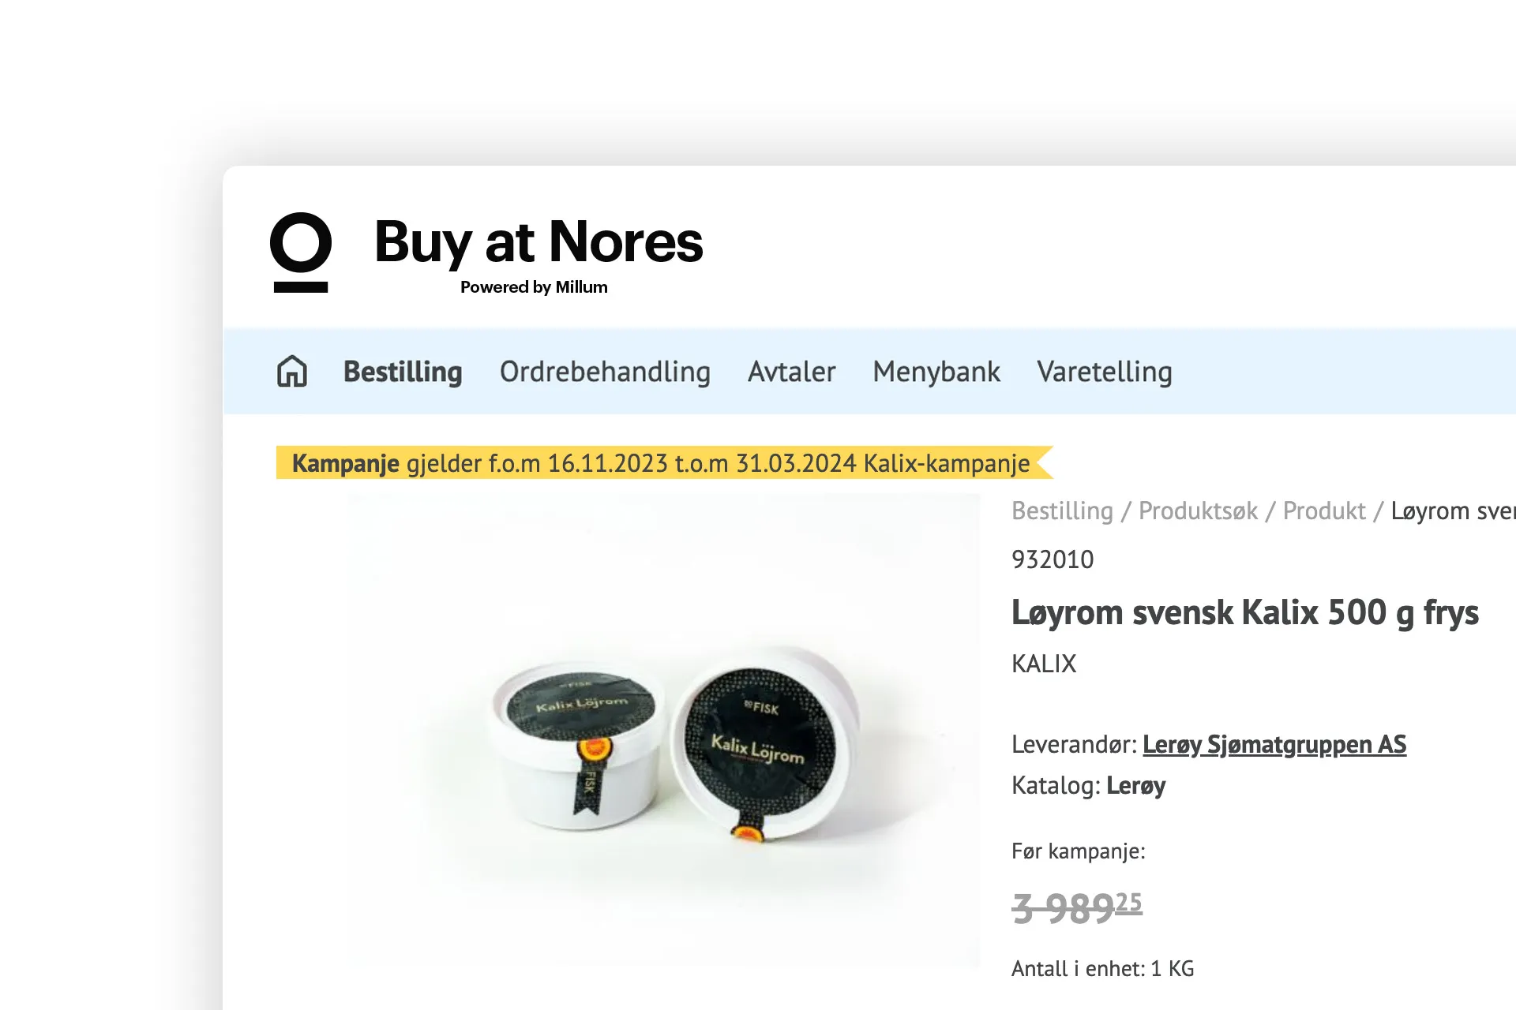The height and width of the screenshot is (1010, 1516).
Task: Click the Kampanje campaign banner
Action: tap(662, 463)
